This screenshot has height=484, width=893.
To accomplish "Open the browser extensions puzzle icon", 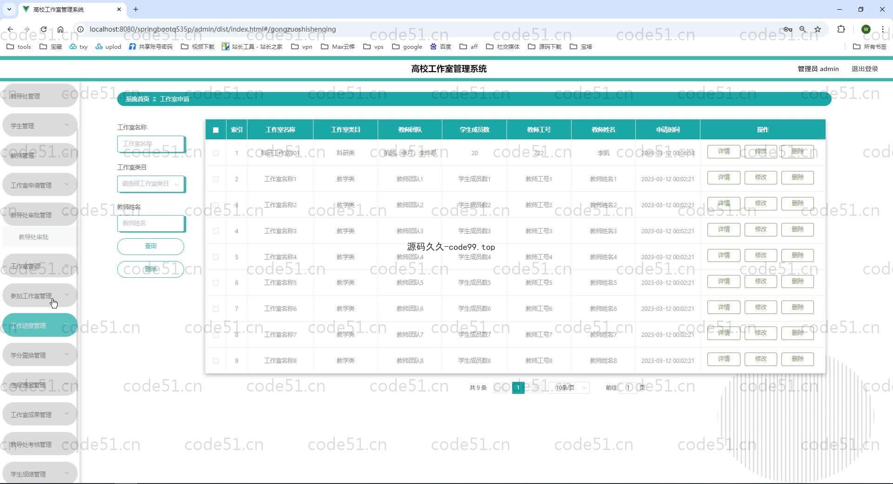I will (841, 29).
